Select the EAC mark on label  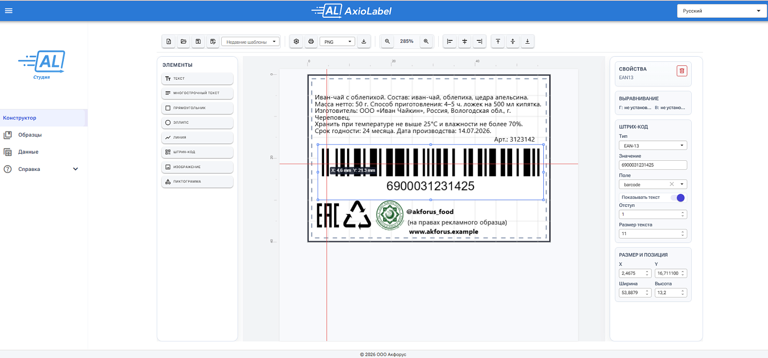point(328,215)
